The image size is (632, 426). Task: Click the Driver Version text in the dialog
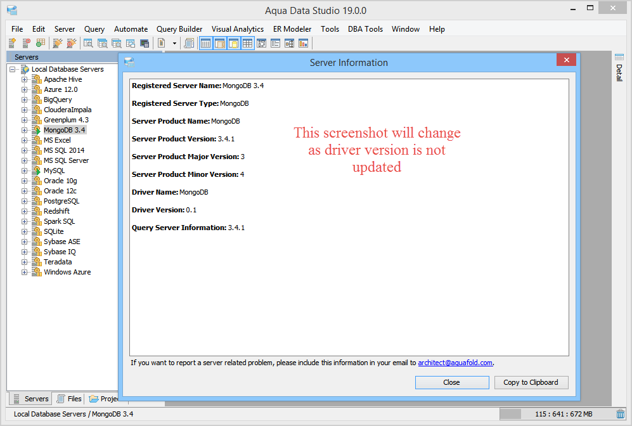[x=164, y=210]
